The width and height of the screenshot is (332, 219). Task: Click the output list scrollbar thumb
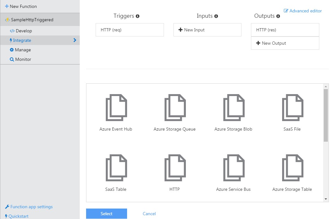(326, 115)
